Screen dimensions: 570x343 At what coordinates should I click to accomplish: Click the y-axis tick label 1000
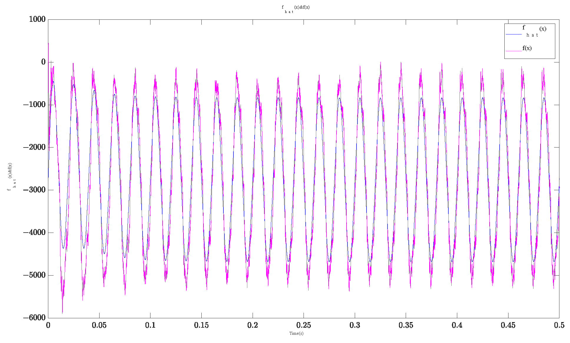click(37, 19)
